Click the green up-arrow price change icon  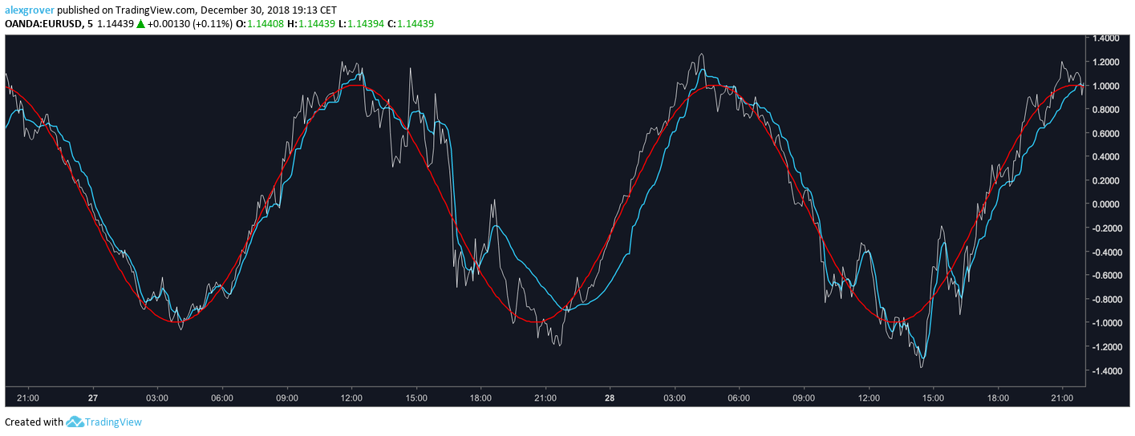click(140, 24)
